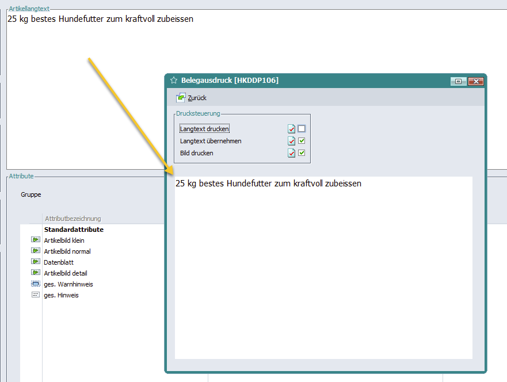The height and width of the screenshot is (382, 507).
Task: Select the Artikelbild detail attribute row
Action: click(x=66, y=273)
